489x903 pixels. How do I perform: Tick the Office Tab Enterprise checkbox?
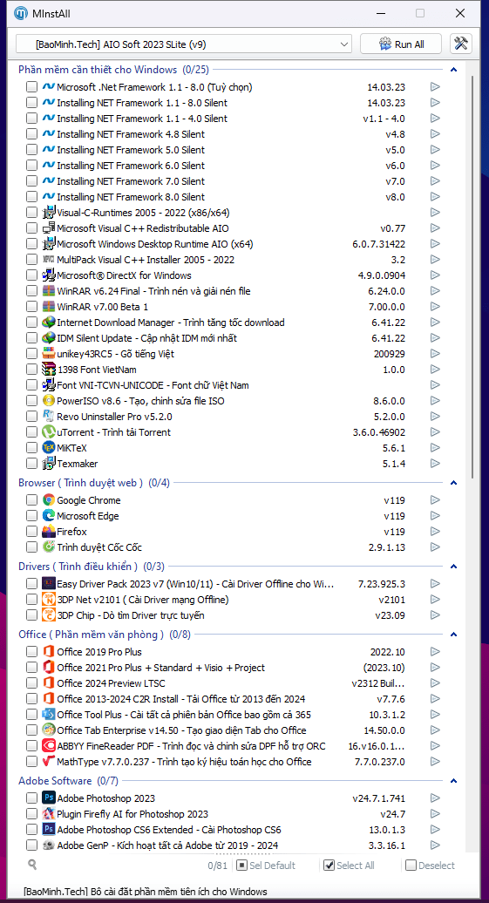coord(31,730)
